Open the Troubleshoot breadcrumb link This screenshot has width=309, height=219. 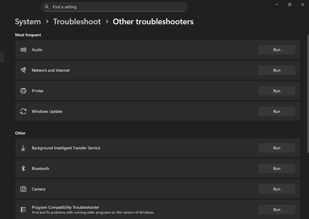[x=77, y=21]
